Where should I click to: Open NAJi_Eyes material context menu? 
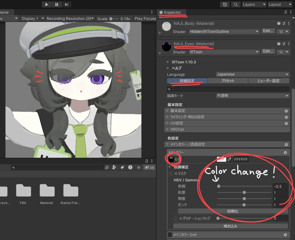pos(289,44)
